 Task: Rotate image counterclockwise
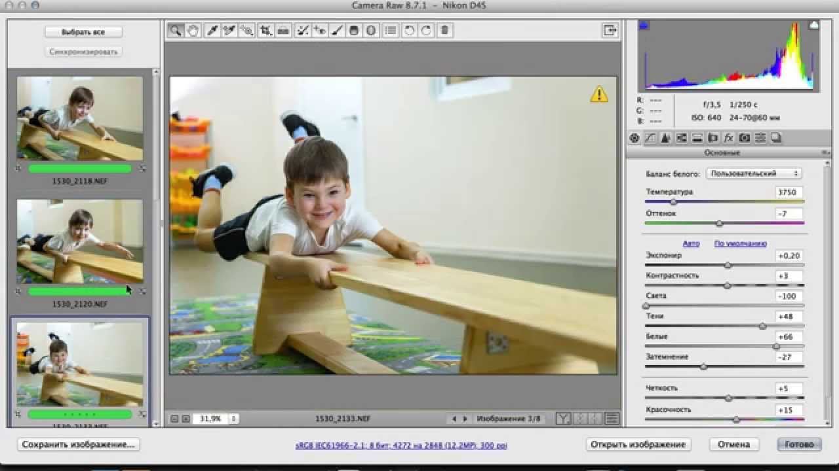pyautogui.click(x=409, y=30)
